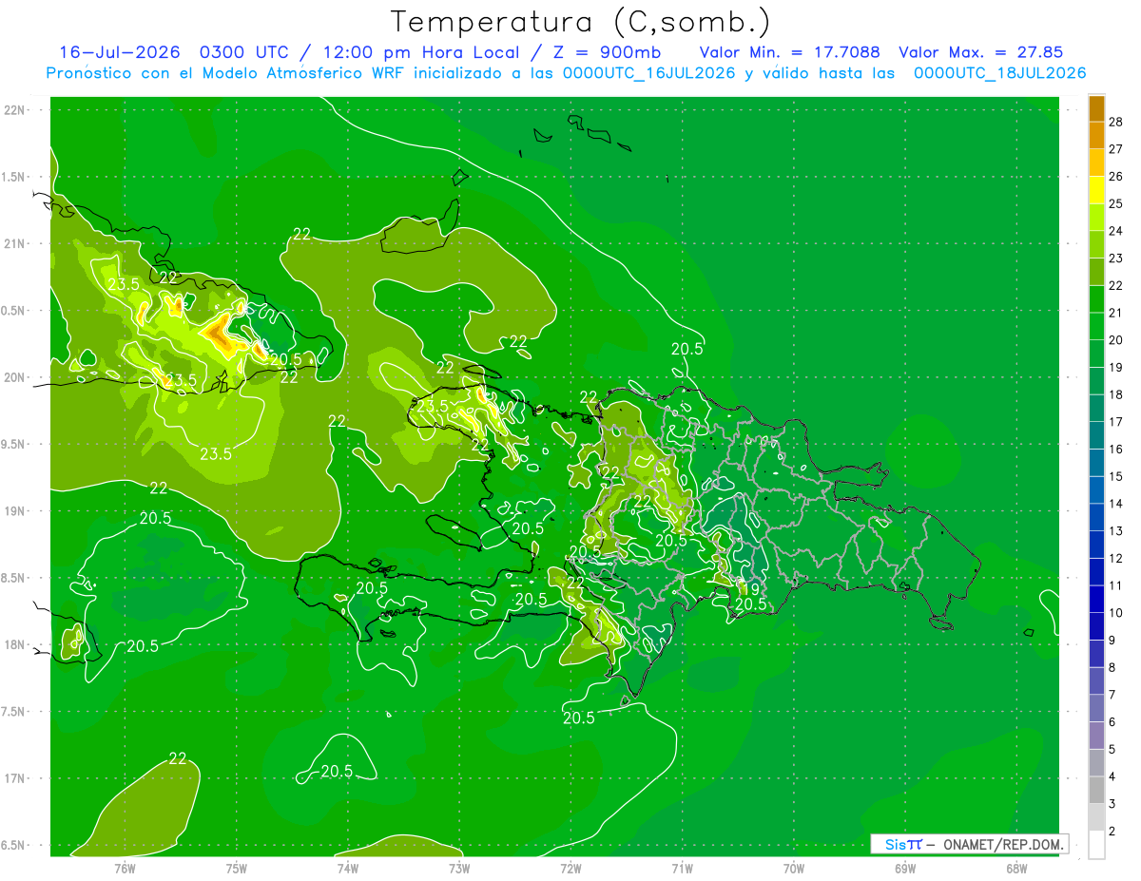Pick the bright yellow colorbar swatch between 25 and 26
1141x881 pixels.
[1096, 190]
